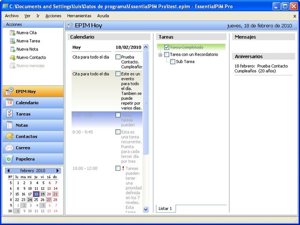Viewport: 300px width, 225px height.
Task: Click the EPIM Hoy header icon
Action: (70, 25)
